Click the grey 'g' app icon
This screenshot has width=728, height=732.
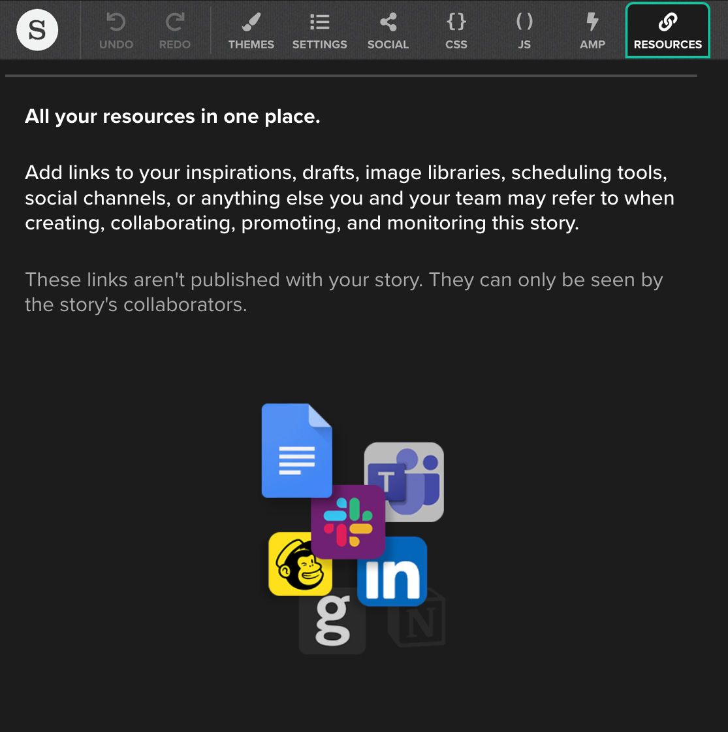click(x=332, y=621)
